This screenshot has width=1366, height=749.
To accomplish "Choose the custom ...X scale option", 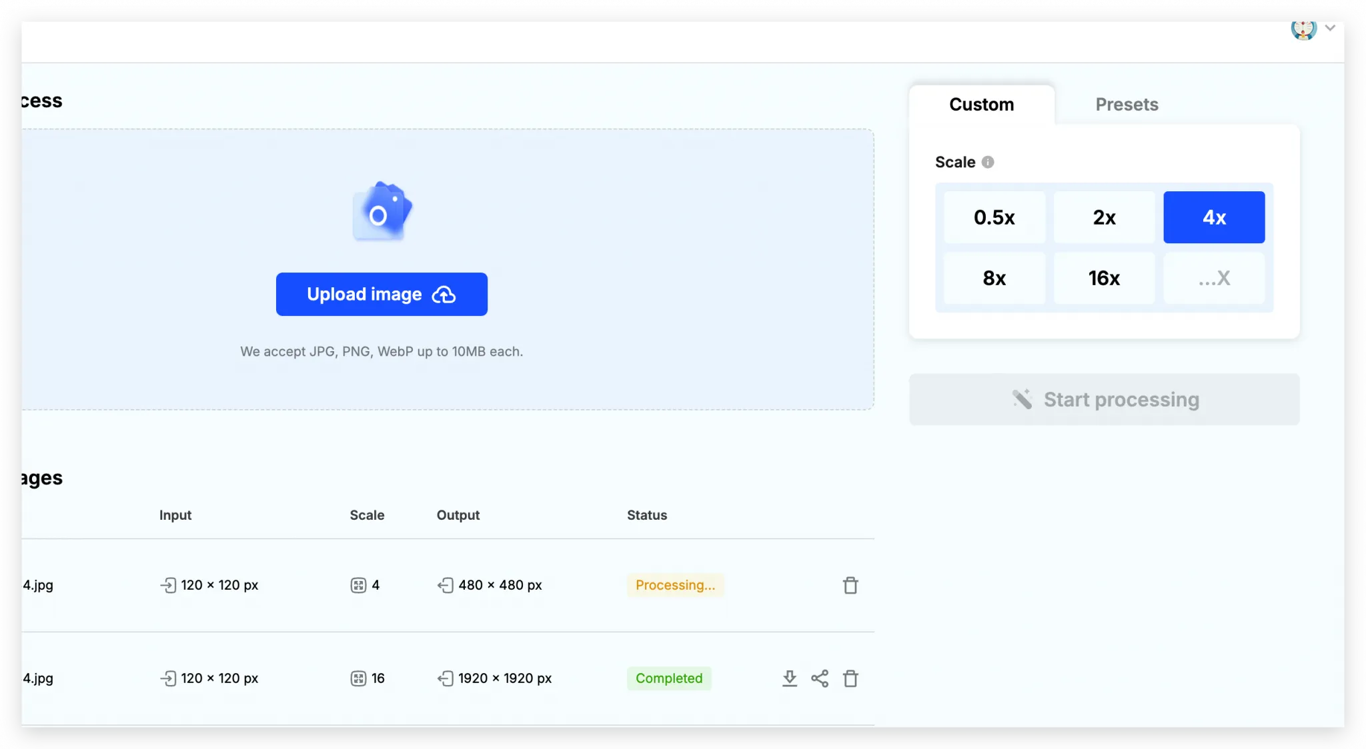I will point(1213,278).
